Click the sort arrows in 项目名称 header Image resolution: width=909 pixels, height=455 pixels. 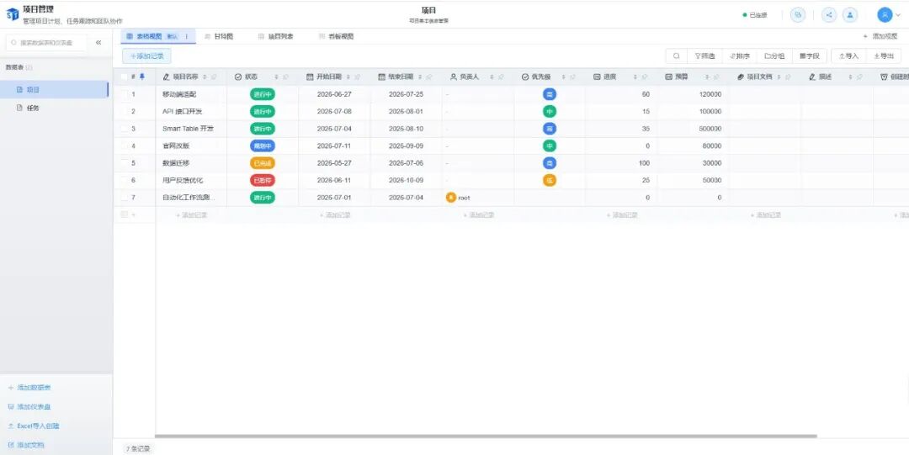click(205, 77)
